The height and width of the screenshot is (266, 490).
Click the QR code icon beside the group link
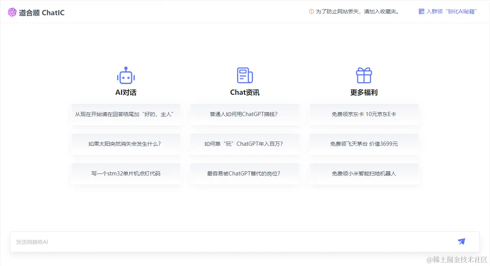coord(421,11)
